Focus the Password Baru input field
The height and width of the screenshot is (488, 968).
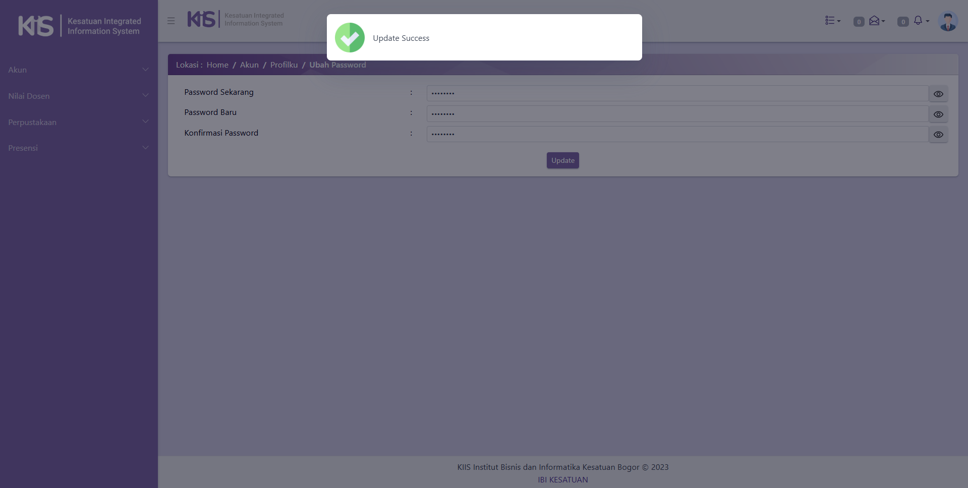tap(677, 114)
